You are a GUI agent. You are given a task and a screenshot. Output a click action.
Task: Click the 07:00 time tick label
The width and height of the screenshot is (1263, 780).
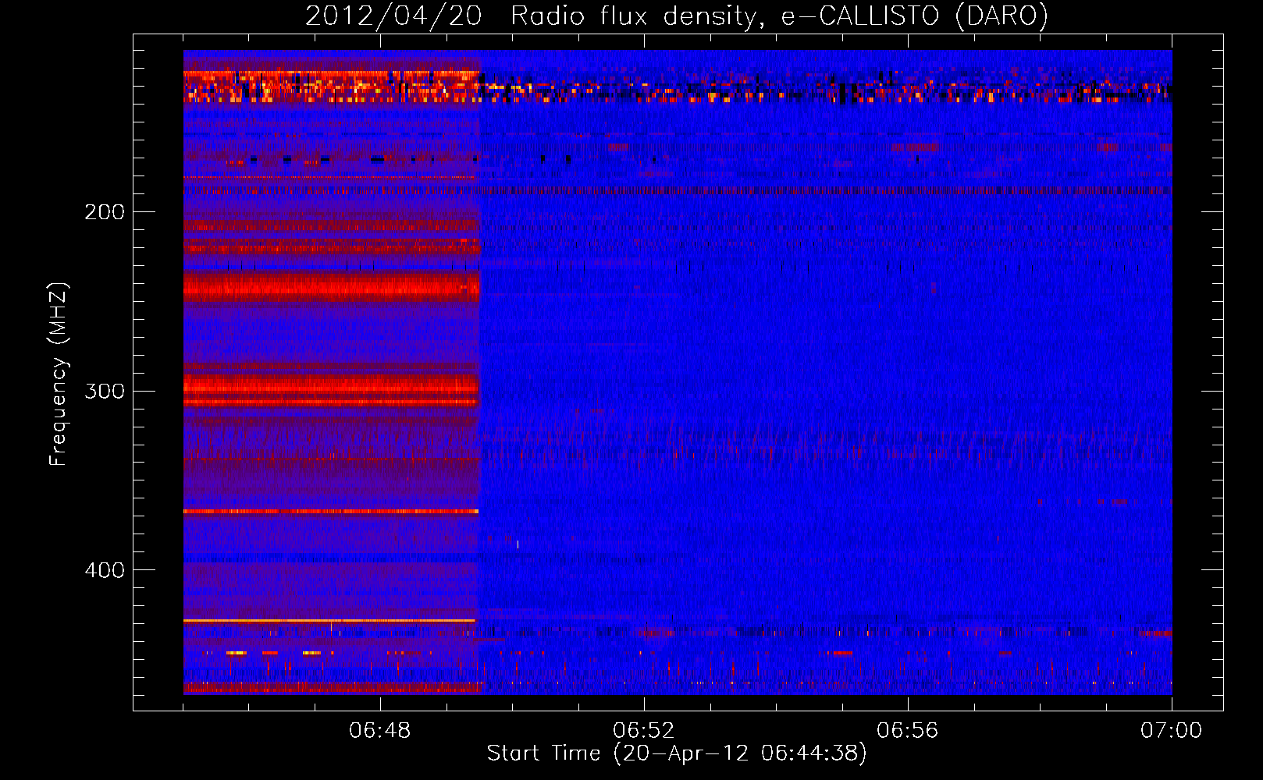pyautogui.click(x=1172, y=731)
